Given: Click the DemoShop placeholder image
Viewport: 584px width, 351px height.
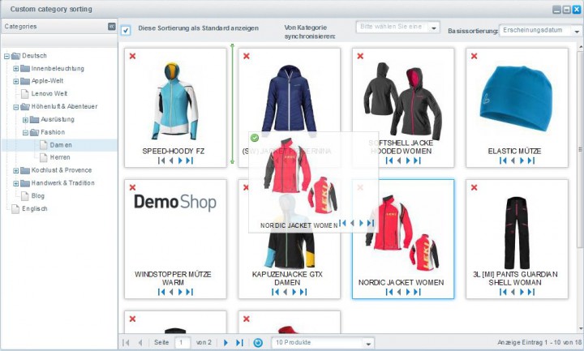Looking at the screenshot, I should pyautogui.click(x=175, y=202).
